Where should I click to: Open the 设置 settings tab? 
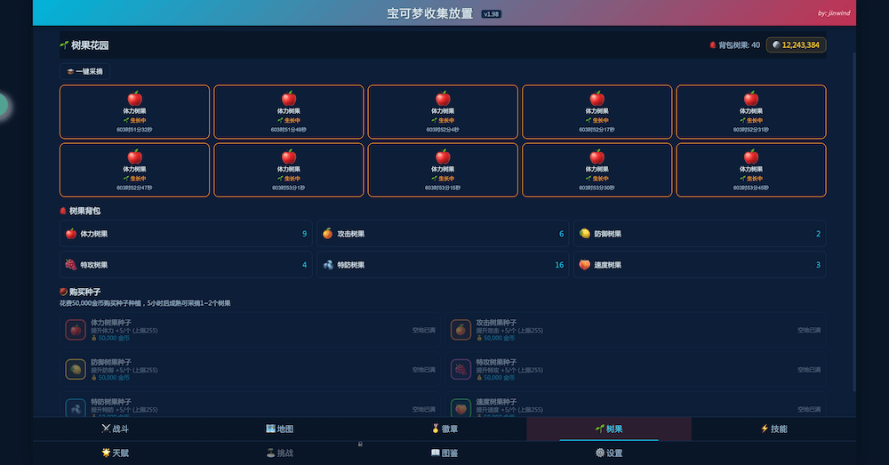[608, 453]
